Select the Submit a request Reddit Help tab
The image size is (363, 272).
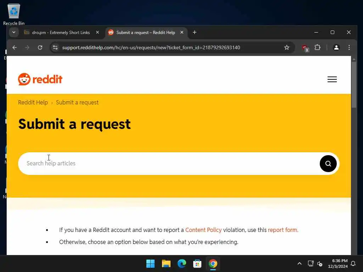click(145, 33)
